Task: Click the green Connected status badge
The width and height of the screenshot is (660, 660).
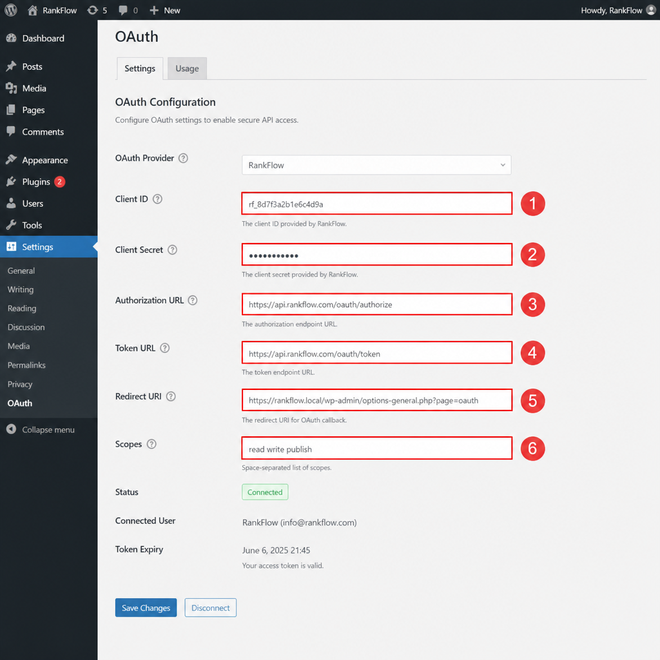Action: pyautogui.click(x=265, y=492)
